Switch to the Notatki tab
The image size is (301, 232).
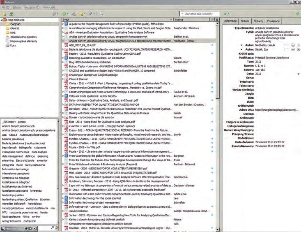coord(245,21)
